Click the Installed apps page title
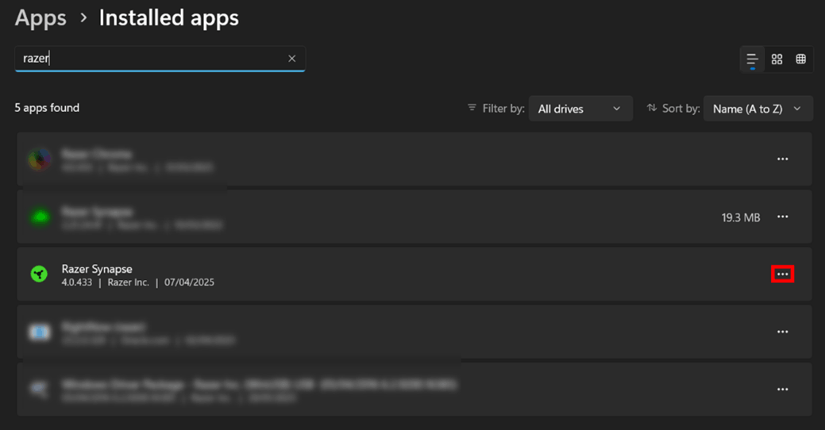Viewport: 825px width, 430px height. (168, 17)
